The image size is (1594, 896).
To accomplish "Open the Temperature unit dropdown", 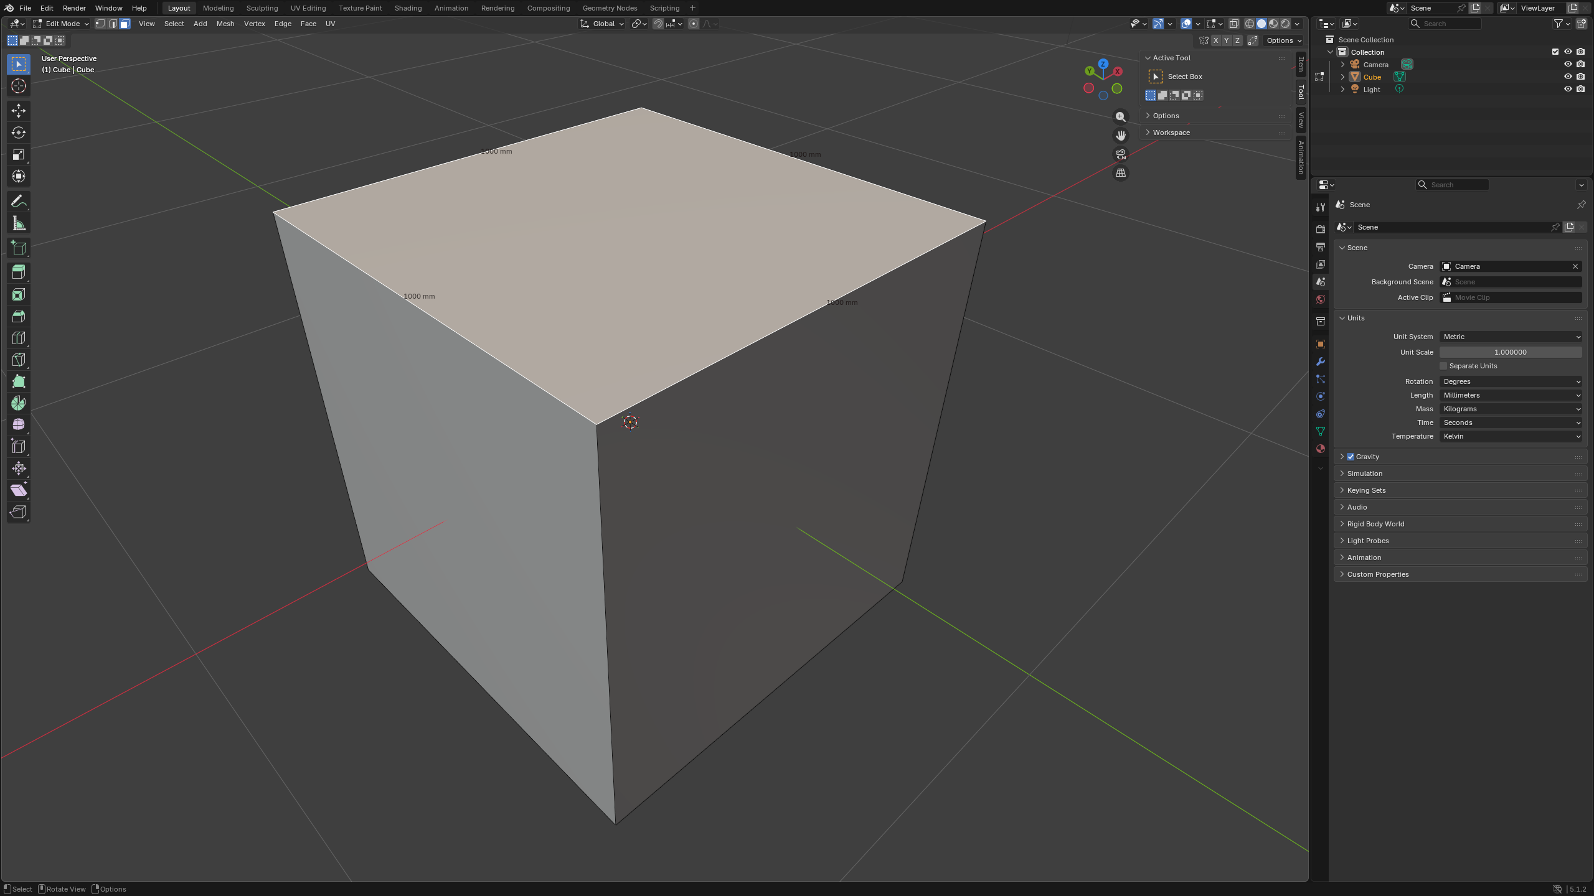I will (1511, 436).
